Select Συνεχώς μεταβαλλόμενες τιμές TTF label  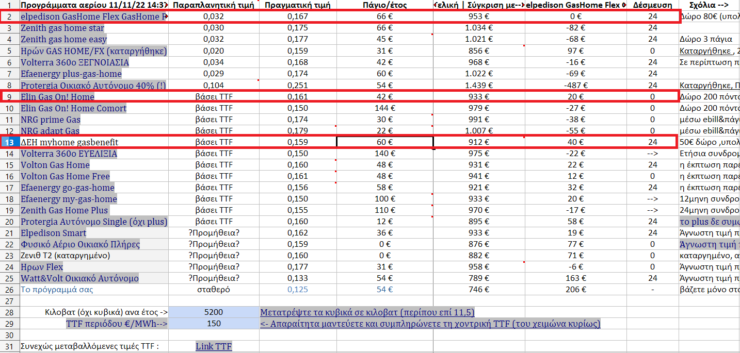coord(89,346)
